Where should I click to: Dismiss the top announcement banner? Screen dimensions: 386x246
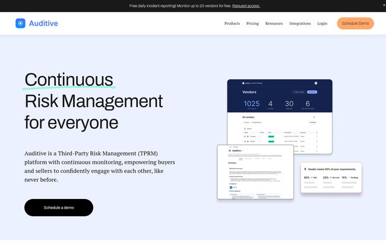pyautogui.click(x=384, y=5)
